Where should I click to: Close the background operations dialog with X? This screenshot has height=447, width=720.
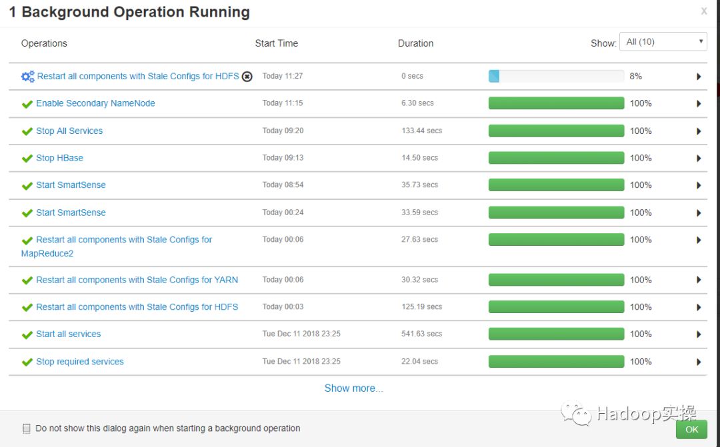[x=704, y=11]
